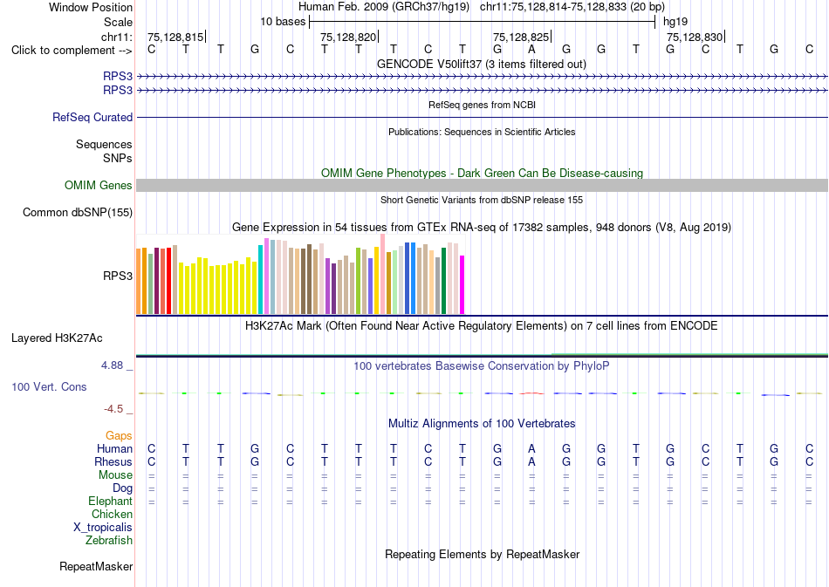Click the RepeatMasker track label
This screenshot has height=587, width=829.
96,566
